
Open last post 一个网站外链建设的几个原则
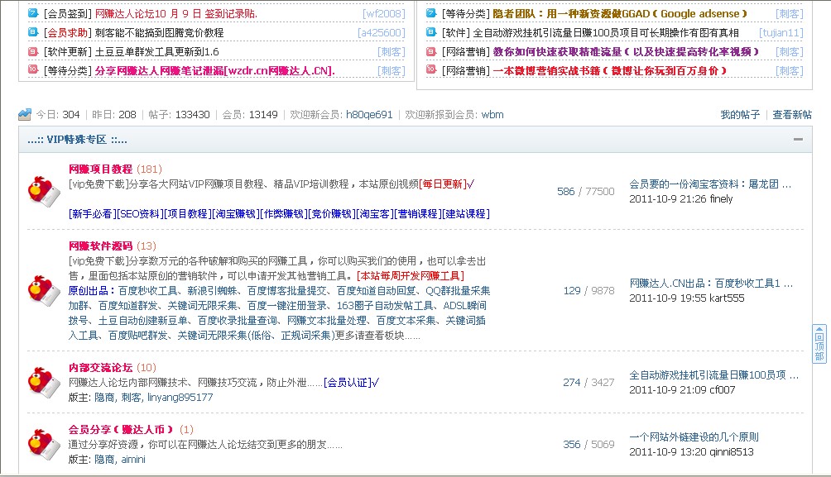[694, 436]
